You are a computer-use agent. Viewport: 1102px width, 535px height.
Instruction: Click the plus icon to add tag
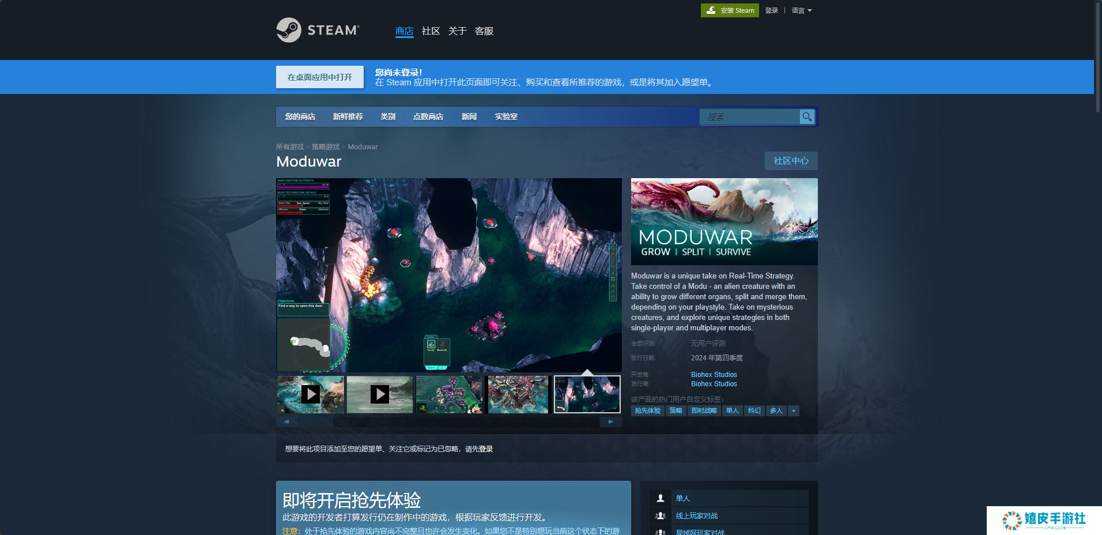[x=794, y=411]
